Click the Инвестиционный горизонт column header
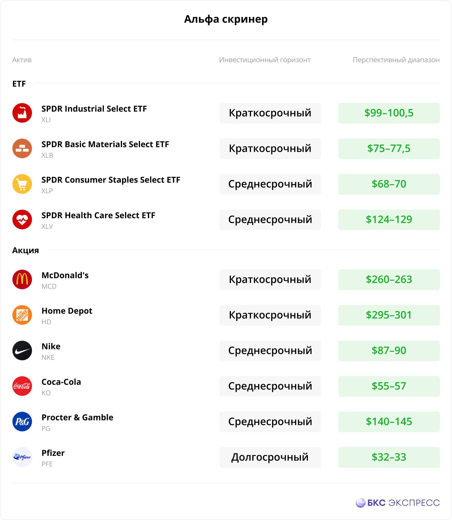This screenshot has width=452, height=520. (265, 60)
